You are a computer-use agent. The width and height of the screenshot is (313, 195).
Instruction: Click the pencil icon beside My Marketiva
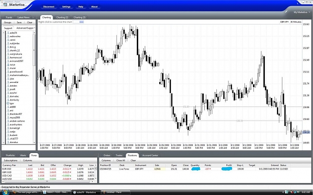pos(286,12)
